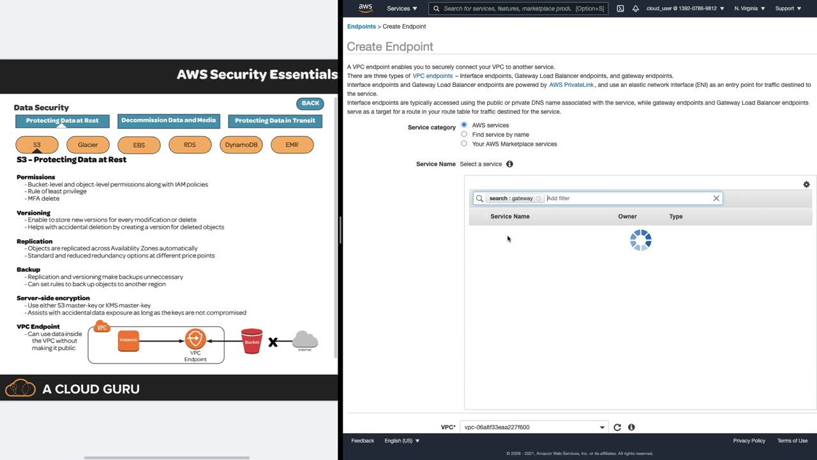Refresh the VPC list
Screen dimensions: 817x460
(617, 427)
